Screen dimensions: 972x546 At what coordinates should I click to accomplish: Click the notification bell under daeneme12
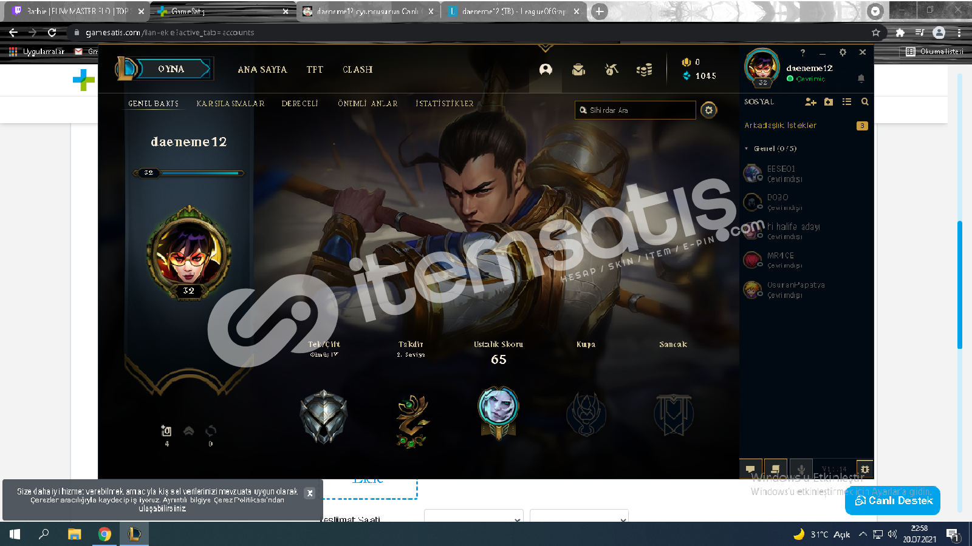point(861,78)
